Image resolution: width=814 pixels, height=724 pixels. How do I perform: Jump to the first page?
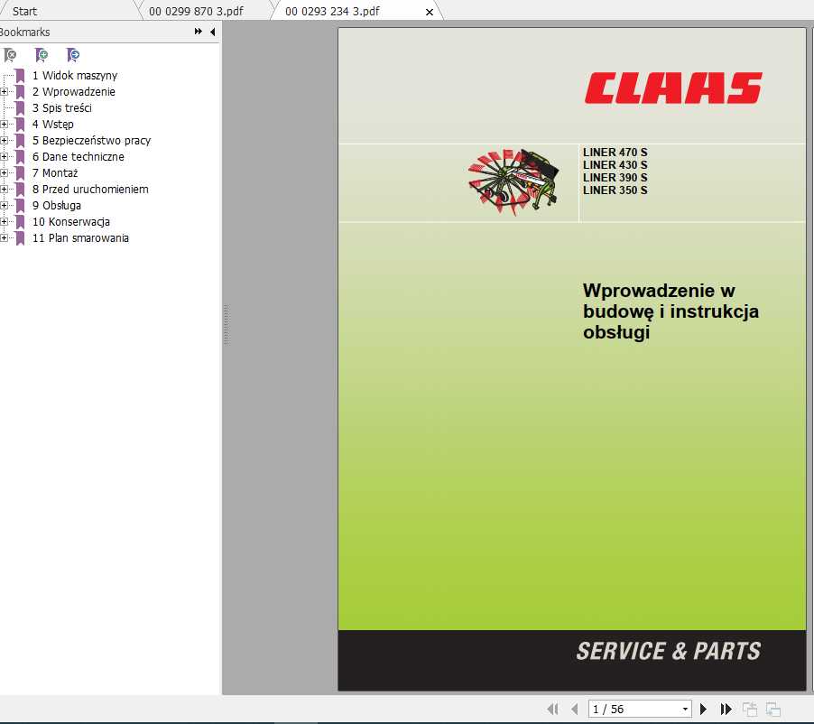tap(553, 708)
